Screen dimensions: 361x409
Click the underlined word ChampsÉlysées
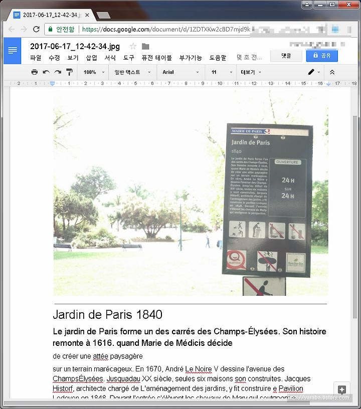78,379
